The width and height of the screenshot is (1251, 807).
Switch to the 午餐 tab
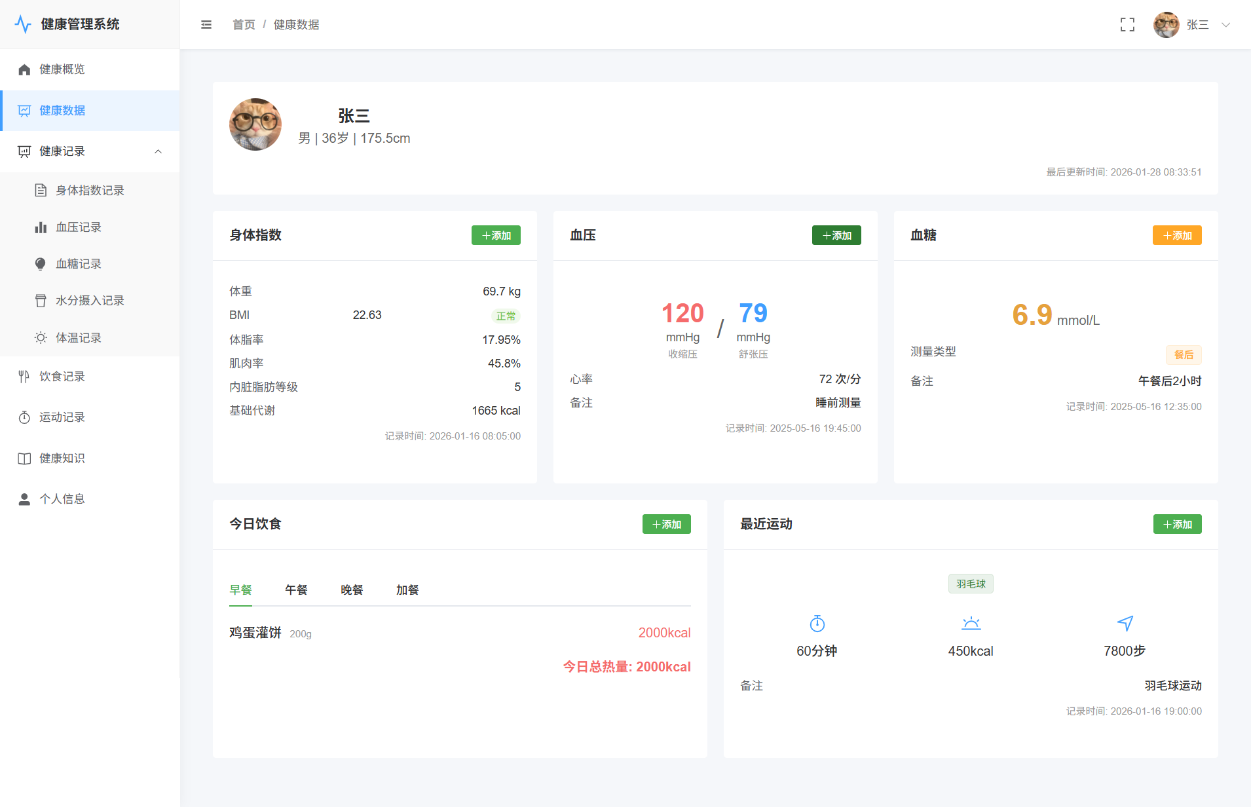[x=296, y=590]
